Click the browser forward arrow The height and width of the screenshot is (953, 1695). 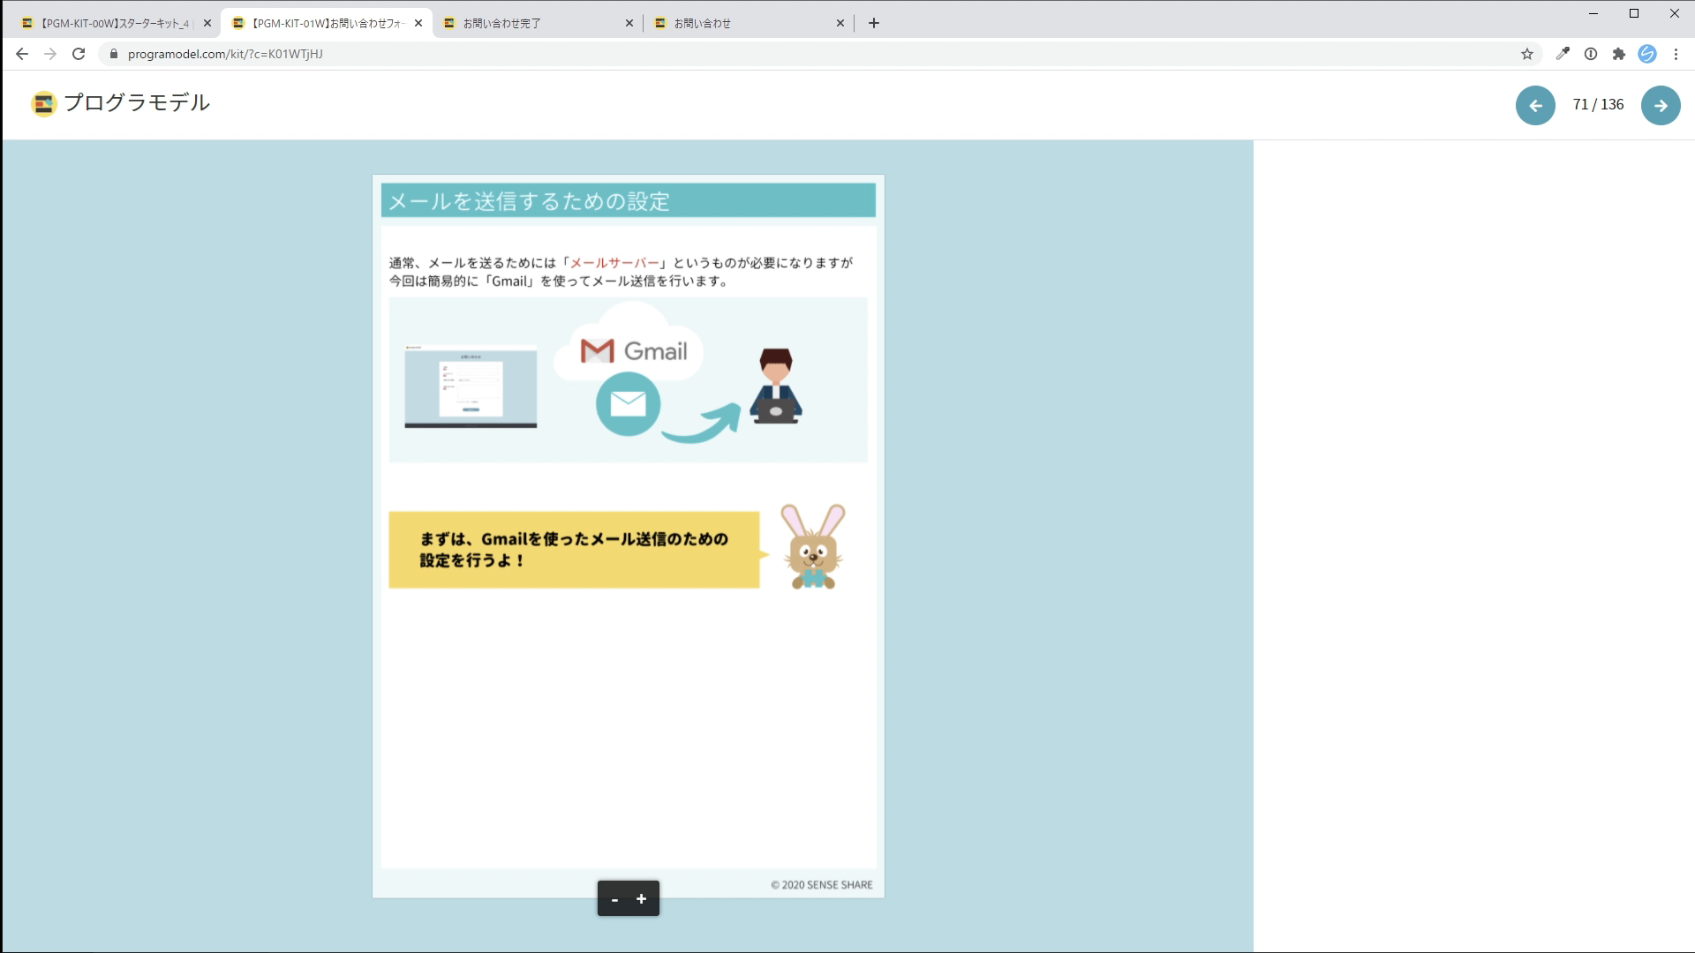pos(50,54)
